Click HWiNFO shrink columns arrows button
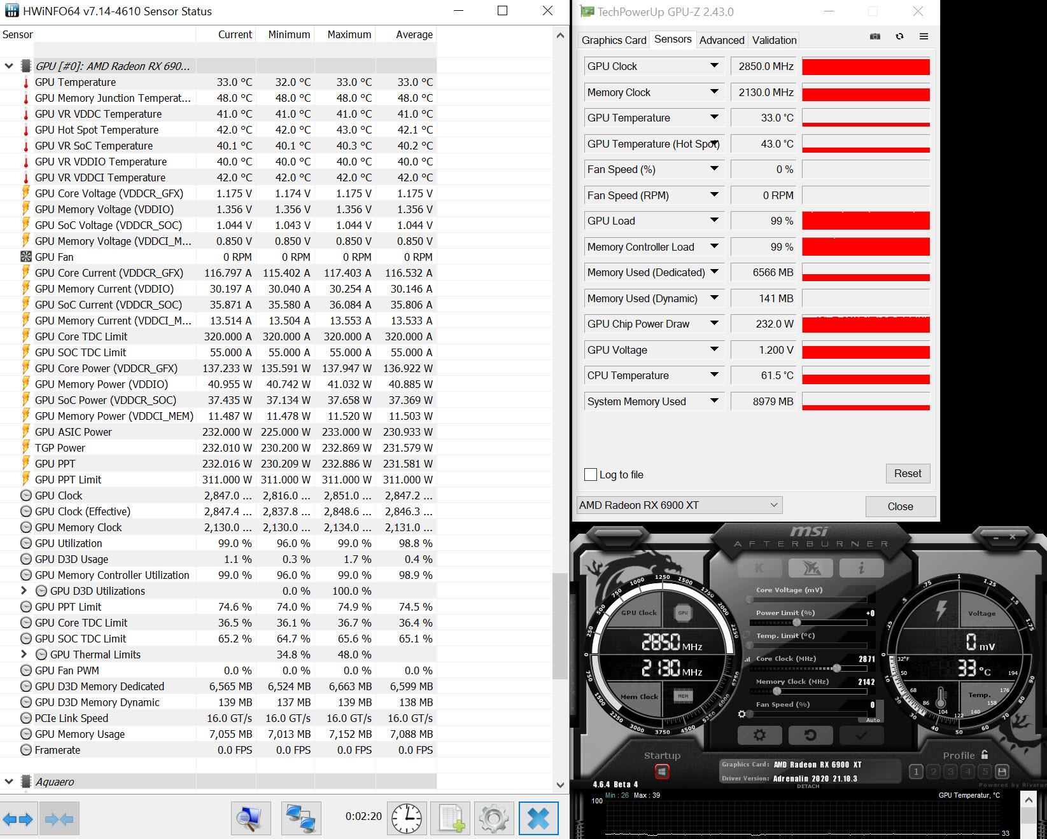The height and width of the screenshot is (839, 1047). [59, 819]
